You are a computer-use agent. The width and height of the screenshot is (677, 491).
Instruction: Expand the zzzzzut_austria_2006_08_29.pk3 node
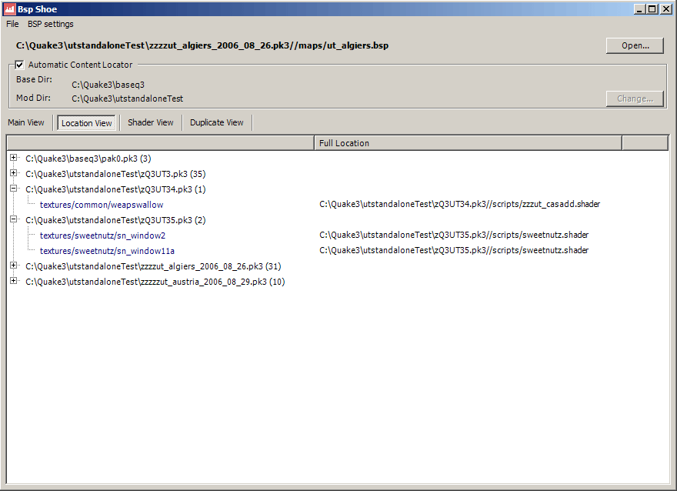click(14, 281)
